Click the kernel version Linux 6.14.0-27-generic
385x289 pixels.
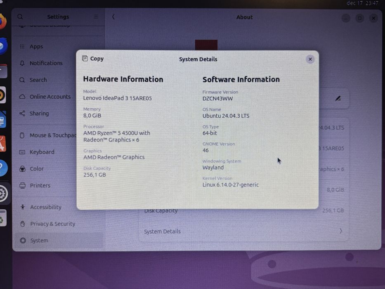point(231,185)
